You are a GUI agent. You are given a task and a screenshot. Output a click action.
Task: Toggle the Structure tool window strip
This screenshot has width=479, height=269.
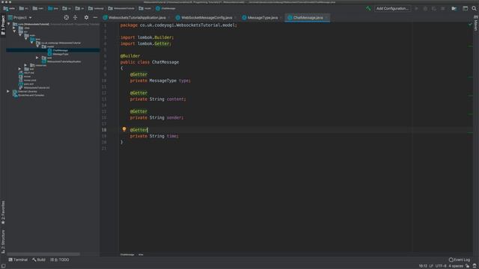pyautogui.click(x=3, y=241)
